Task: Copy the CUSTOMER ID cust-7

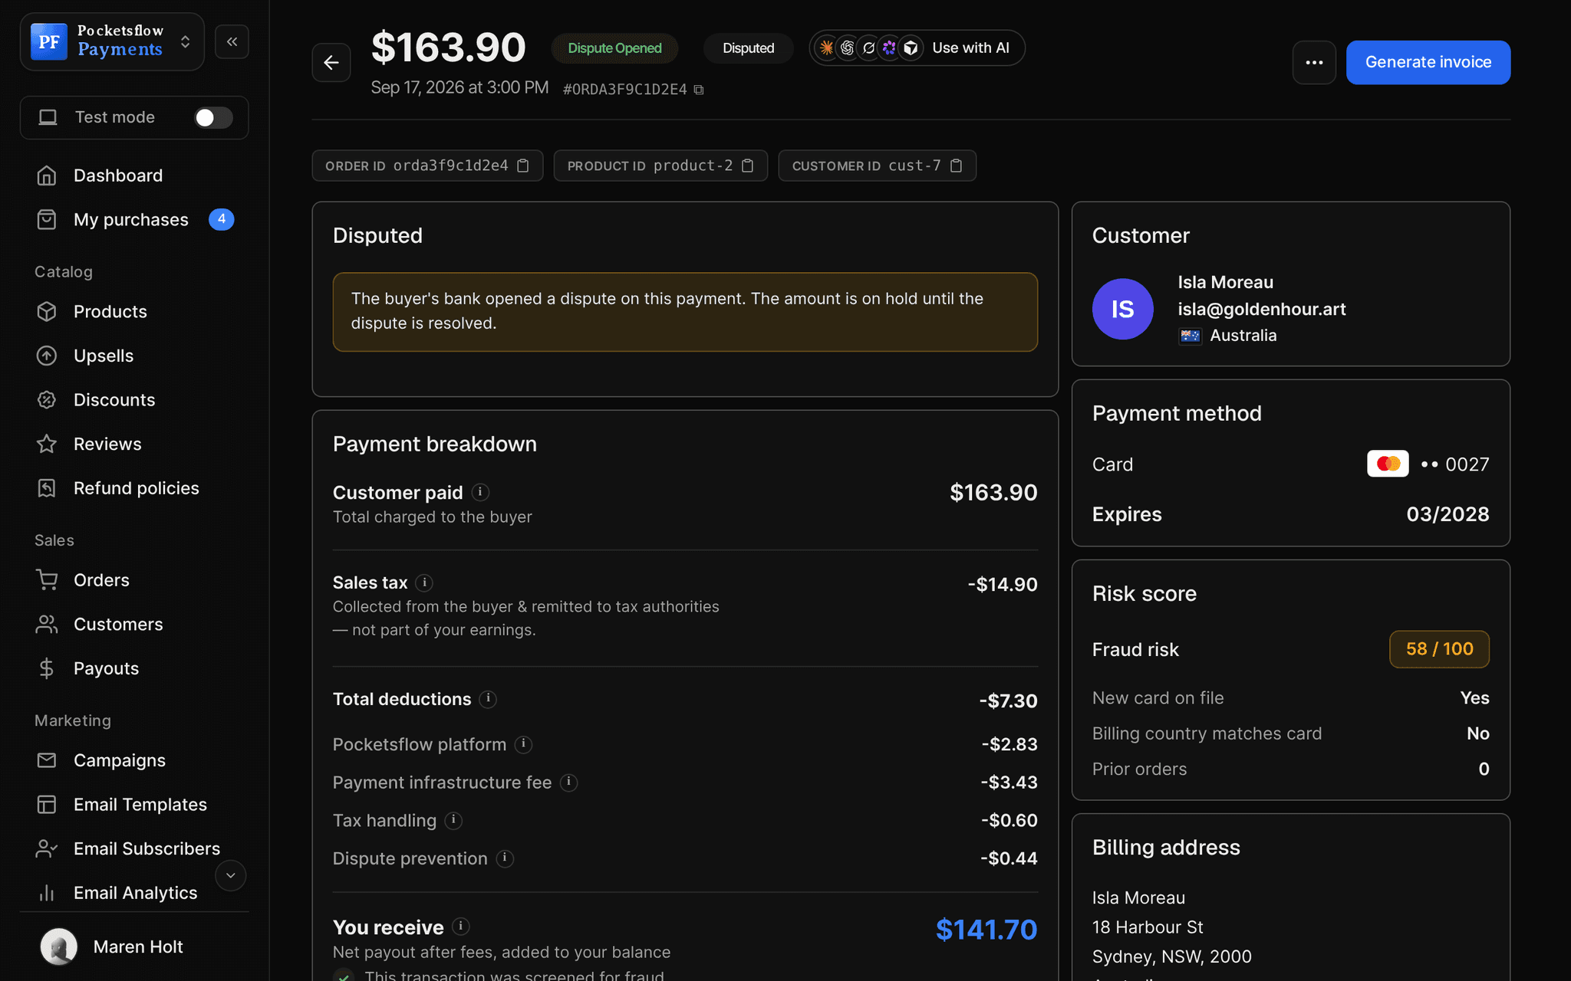Action: pyautogui.click(x=957, y=166)
